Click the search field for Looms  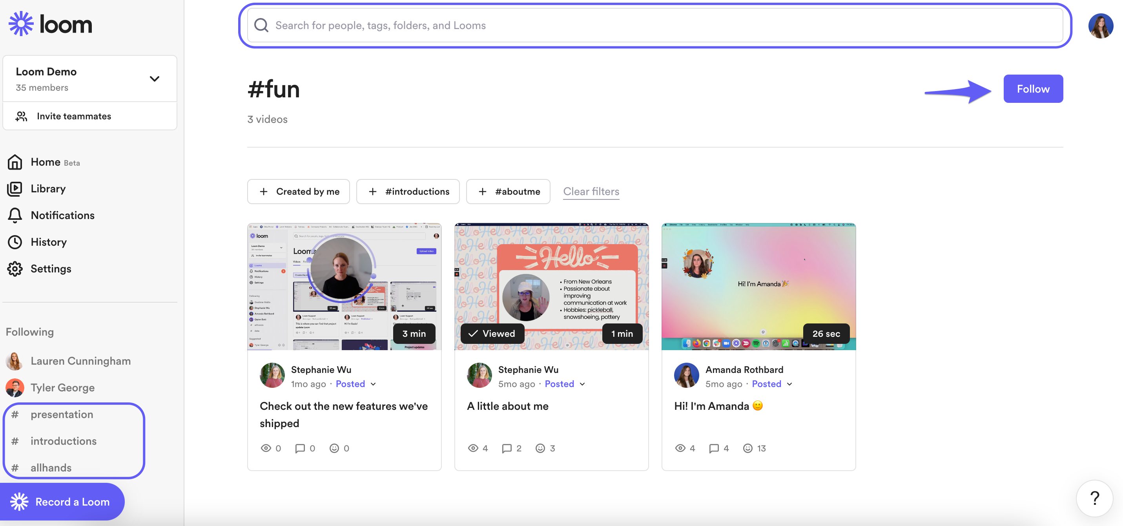coord(654,26)
